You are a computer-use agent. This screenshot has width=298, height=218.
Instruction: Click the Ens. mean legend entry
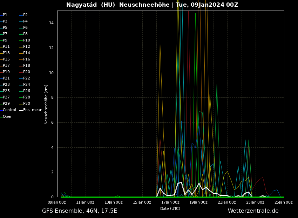coord(32,110)
